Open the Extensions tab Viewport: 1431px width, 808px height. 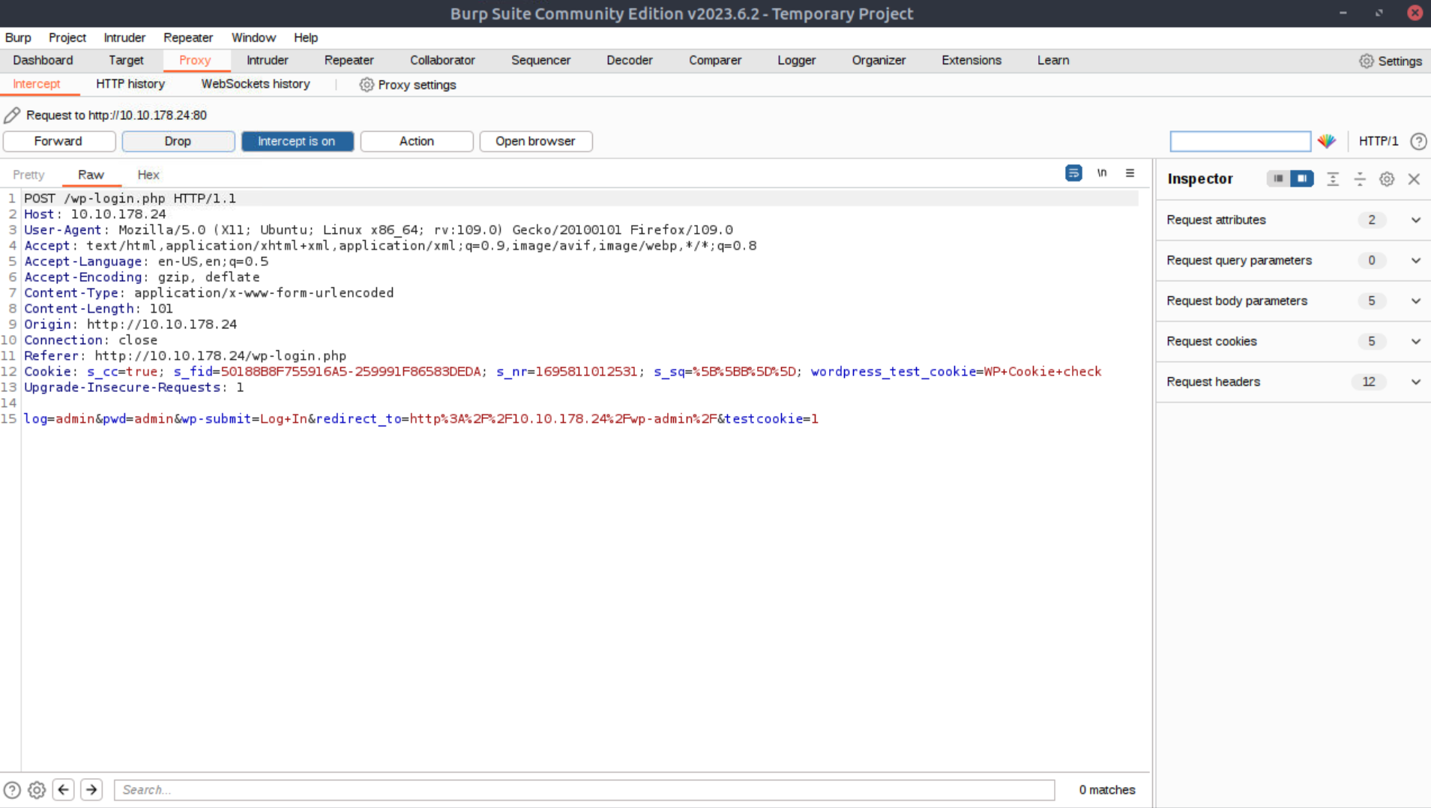(971, 60)
